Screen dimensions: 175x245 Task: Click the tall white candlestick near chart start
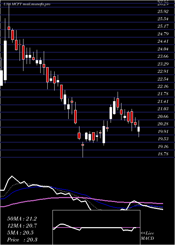(5, 60)
